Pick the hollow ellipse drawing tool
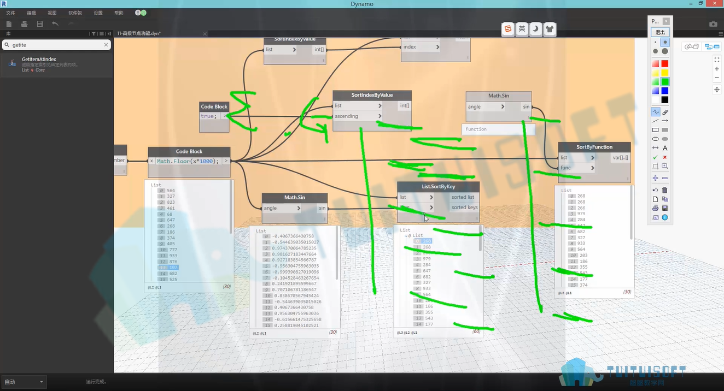Image resolution: width=724 pixels, height=391 pixels. tap(655, 139)
